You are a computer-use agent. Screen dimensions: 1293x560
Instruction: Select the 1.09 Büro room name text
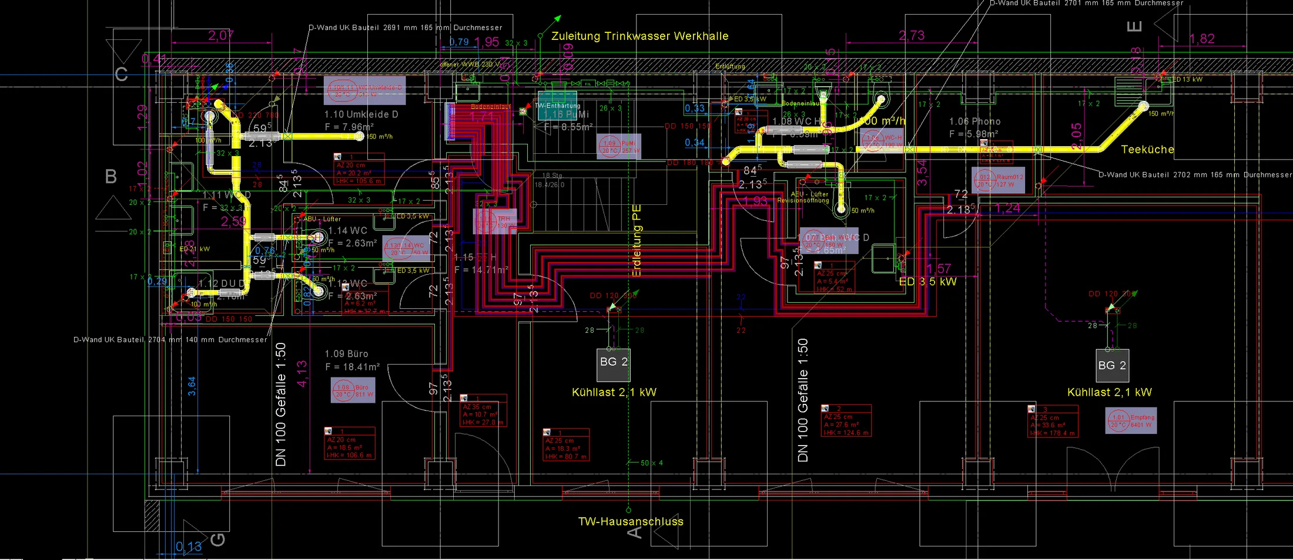click(x=347, y=354)
